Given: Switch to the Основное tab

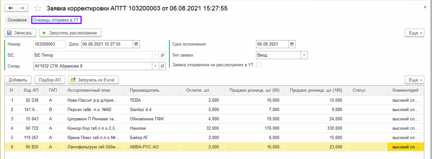Looking at the screenshot, I should click(17, 20).
